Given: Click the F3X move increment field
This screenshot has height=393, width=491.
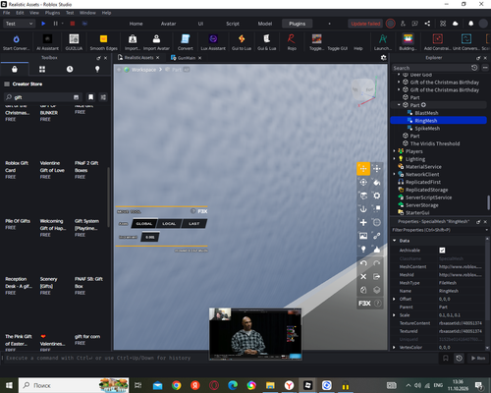Looking at the screenshot, I should pos(150,237).
